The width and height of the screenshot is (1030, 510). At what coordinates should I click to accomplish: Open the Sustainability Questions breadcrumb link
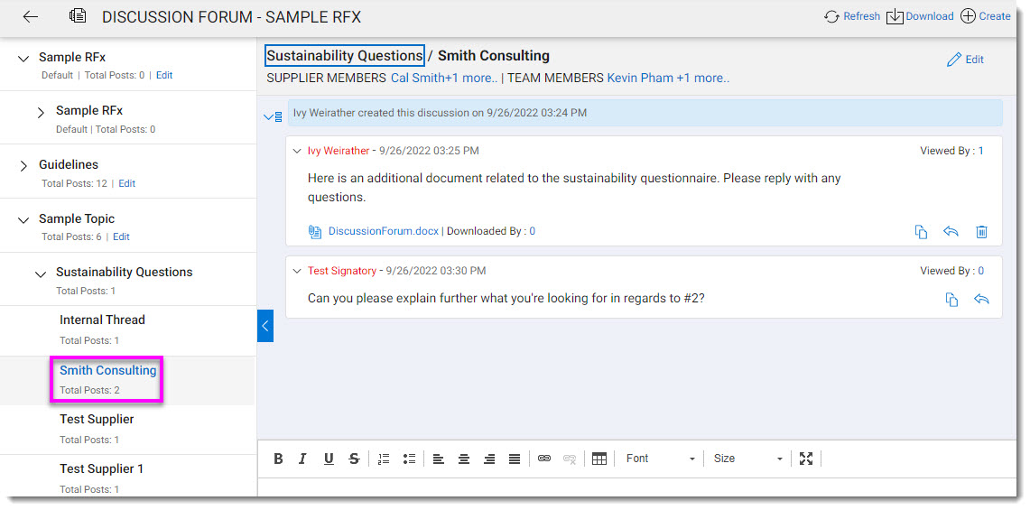pos(345,56)
